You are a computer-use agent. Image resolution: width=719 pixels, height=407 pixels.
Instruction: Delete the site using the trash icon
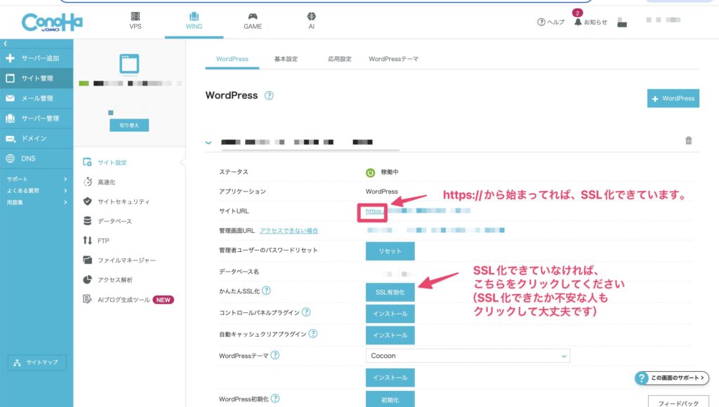point(688,141)
